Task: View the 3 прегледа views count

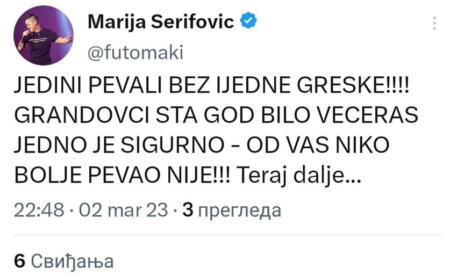Action: tap(232, 210)
